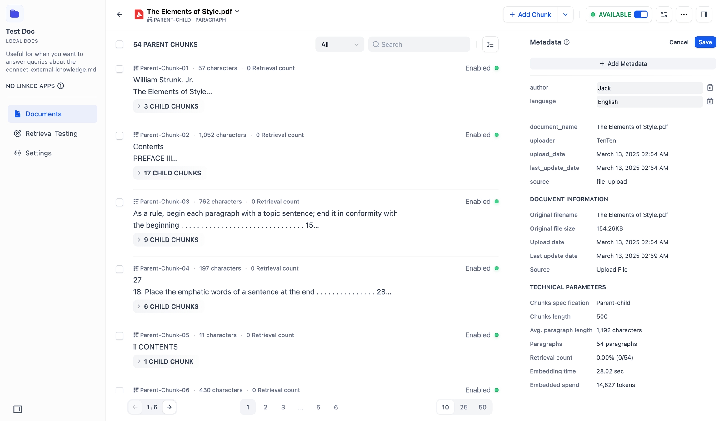Viewport: 720px width, 421px height.
Task: Select all 54 parent chunks checkbox
Action: 119,44
